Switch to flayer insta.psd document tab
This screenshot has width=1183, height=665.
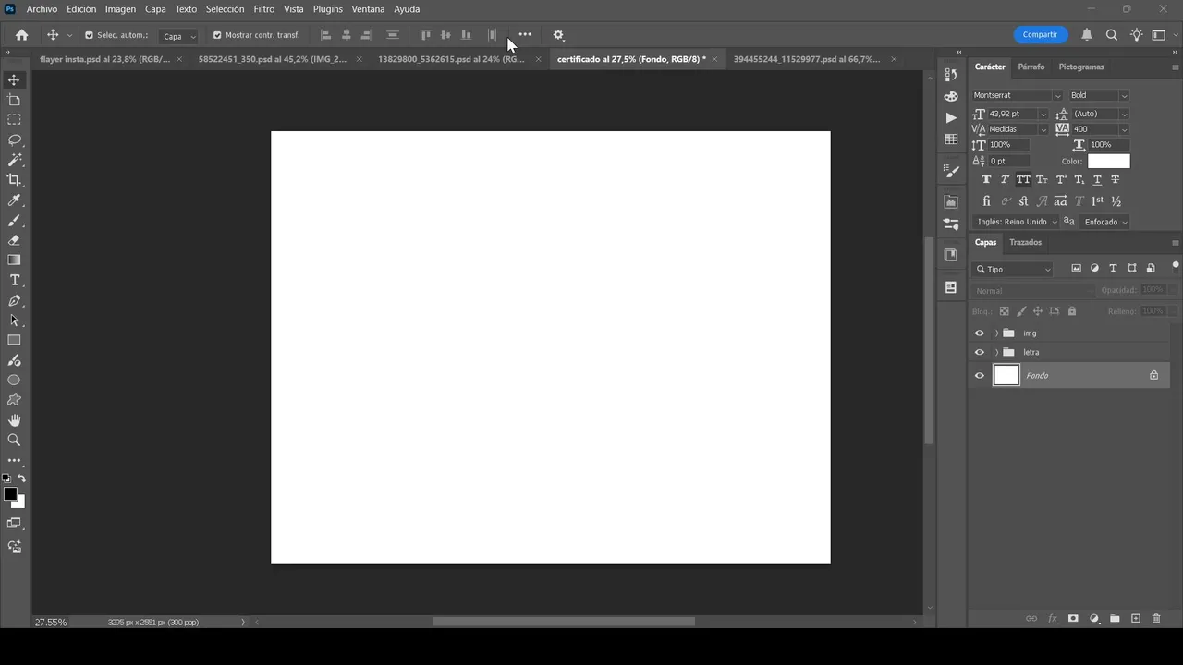click(104, 59)
